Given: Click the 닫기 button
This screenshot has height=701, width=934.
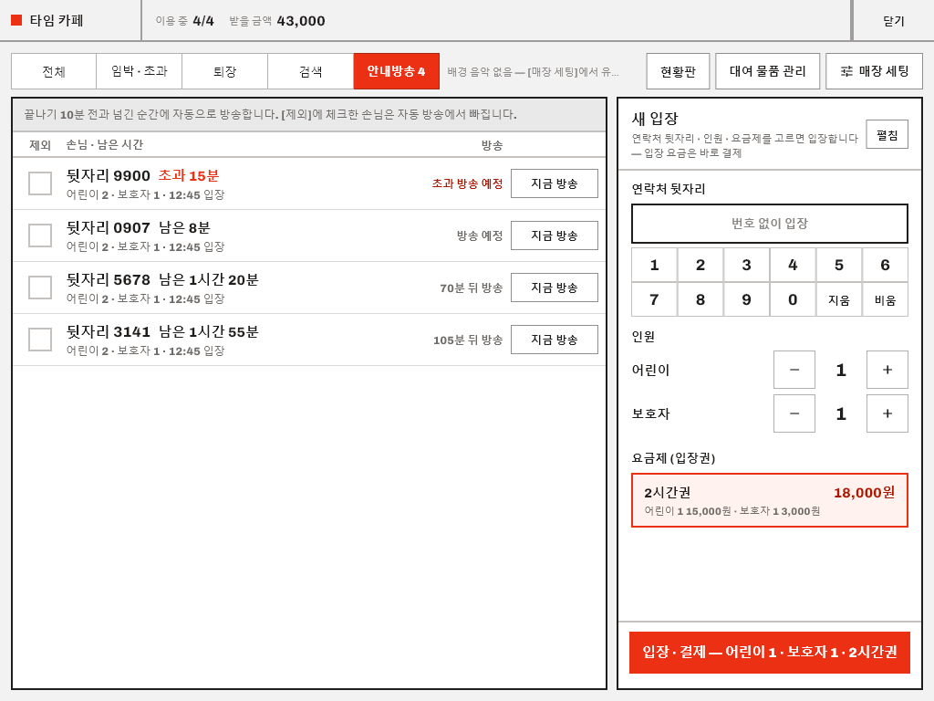Looking at the screenshot, I should [x=894, y=21].
